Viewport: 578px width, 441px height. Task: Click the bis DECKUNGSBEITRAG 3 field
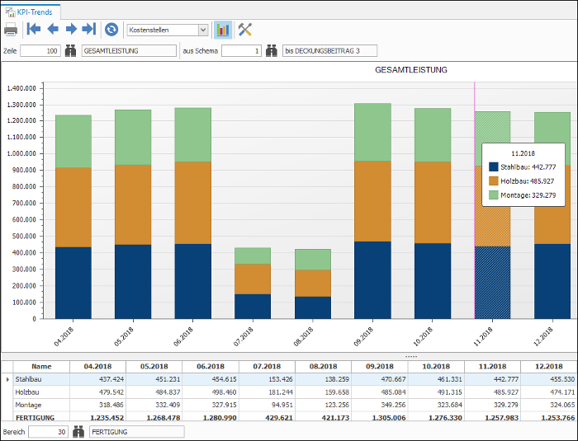click(x=330, y=51)
